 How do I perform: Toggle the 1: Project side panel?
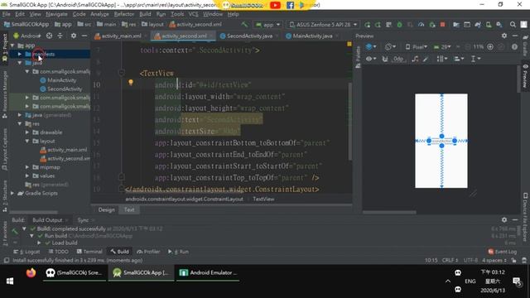[x=4, y=46]
